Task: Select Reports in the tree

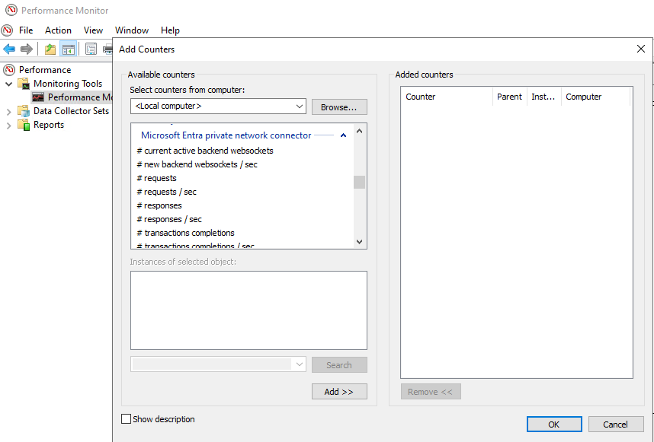Action: tap(49, 125)
